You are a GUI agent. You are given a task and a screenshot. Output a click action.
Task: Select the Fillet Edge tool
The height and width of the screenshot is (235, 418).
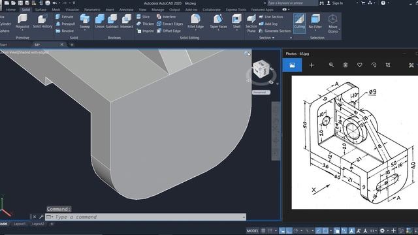(195, 22)
